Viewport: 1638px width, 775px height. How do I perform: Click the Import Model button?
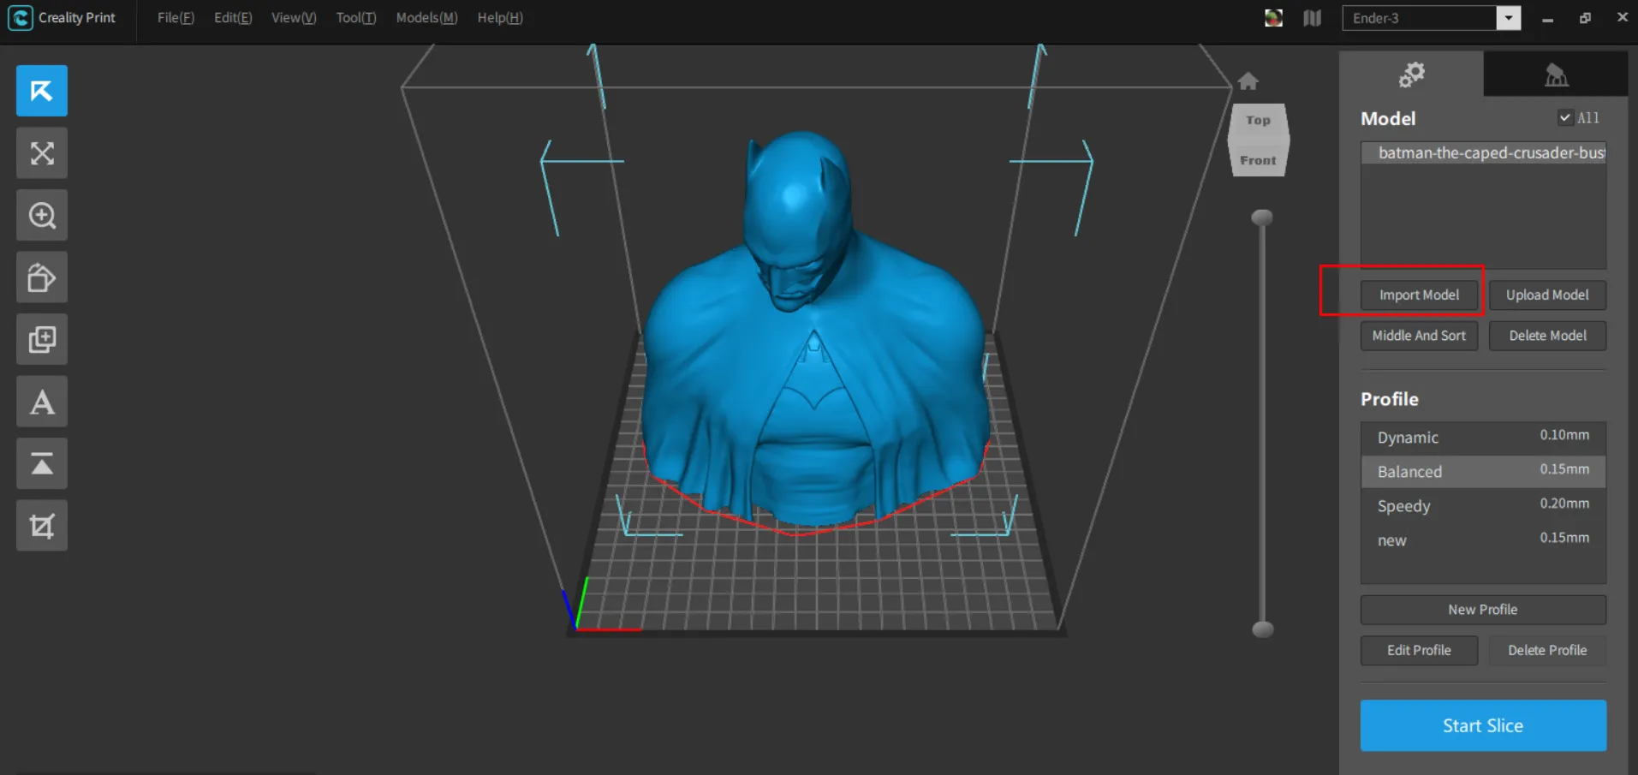[1419, 295]
